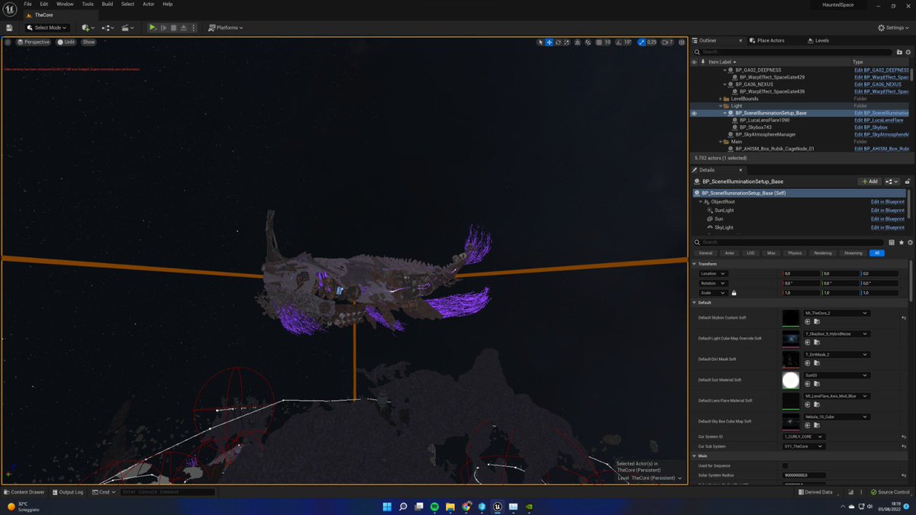Toggle the Used for Sequence checkbox
The width and height of the screenshot is (916, 515).
click(x=785, y=465)
